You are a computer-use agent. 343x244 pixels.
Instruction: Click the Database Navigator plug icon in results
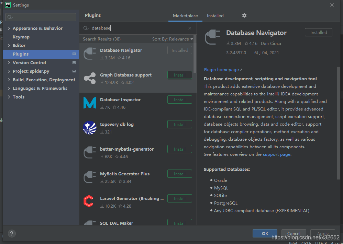pos(90,54)
